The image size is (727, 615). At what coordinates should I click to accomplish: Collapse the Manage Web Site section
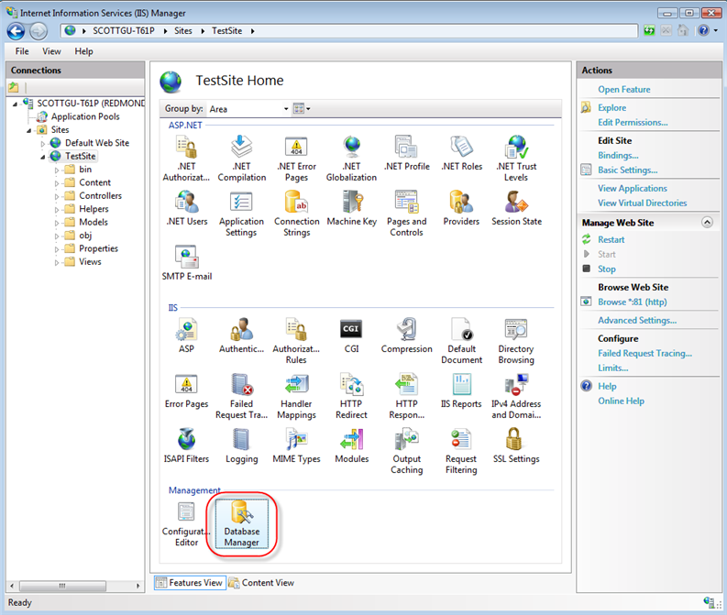(x=707, y=223)
